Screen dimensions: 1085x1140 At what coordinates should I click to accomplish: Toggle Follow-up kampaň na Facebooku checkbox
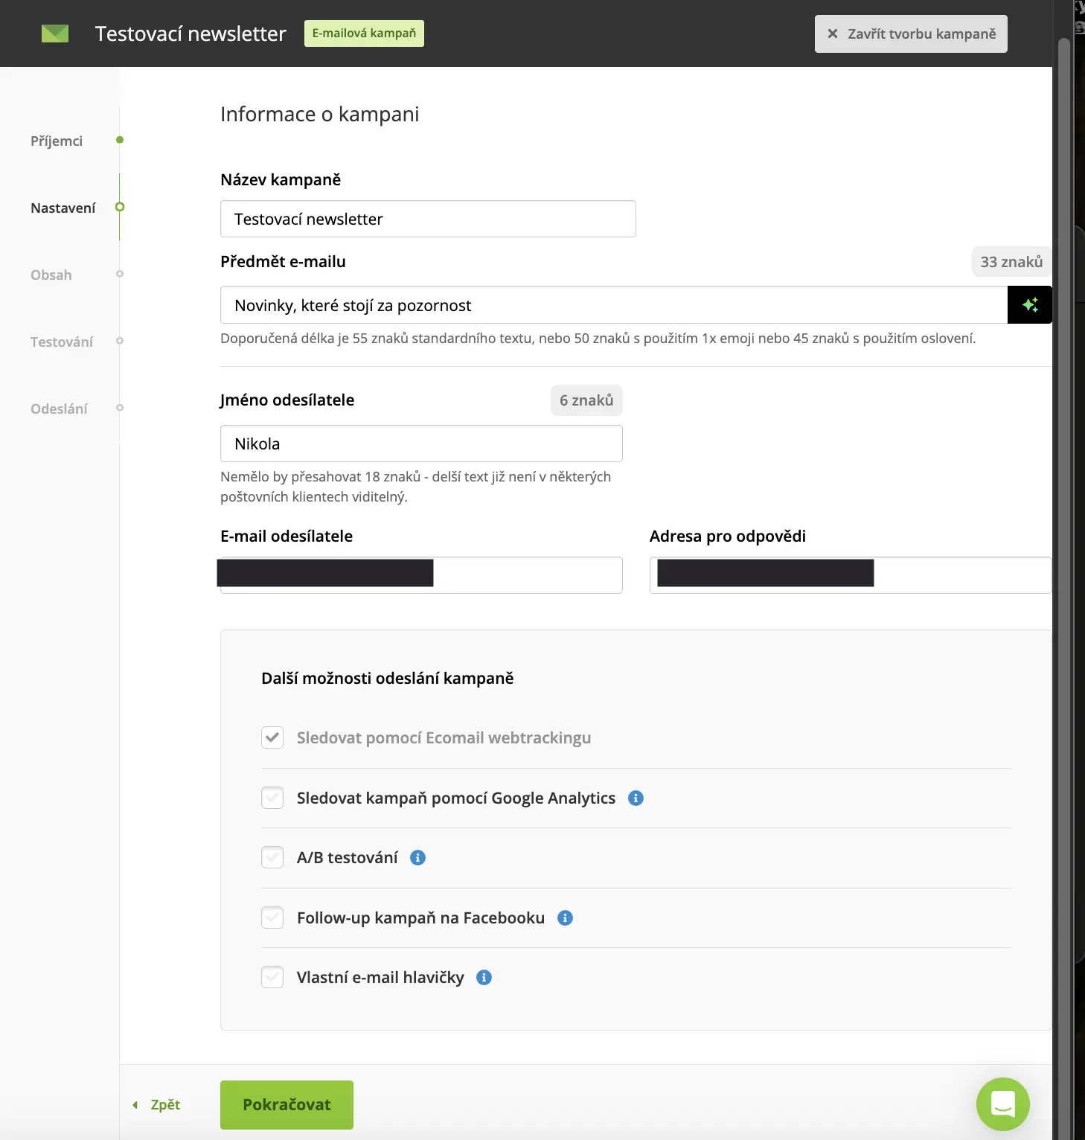click(x=272, y=918)
